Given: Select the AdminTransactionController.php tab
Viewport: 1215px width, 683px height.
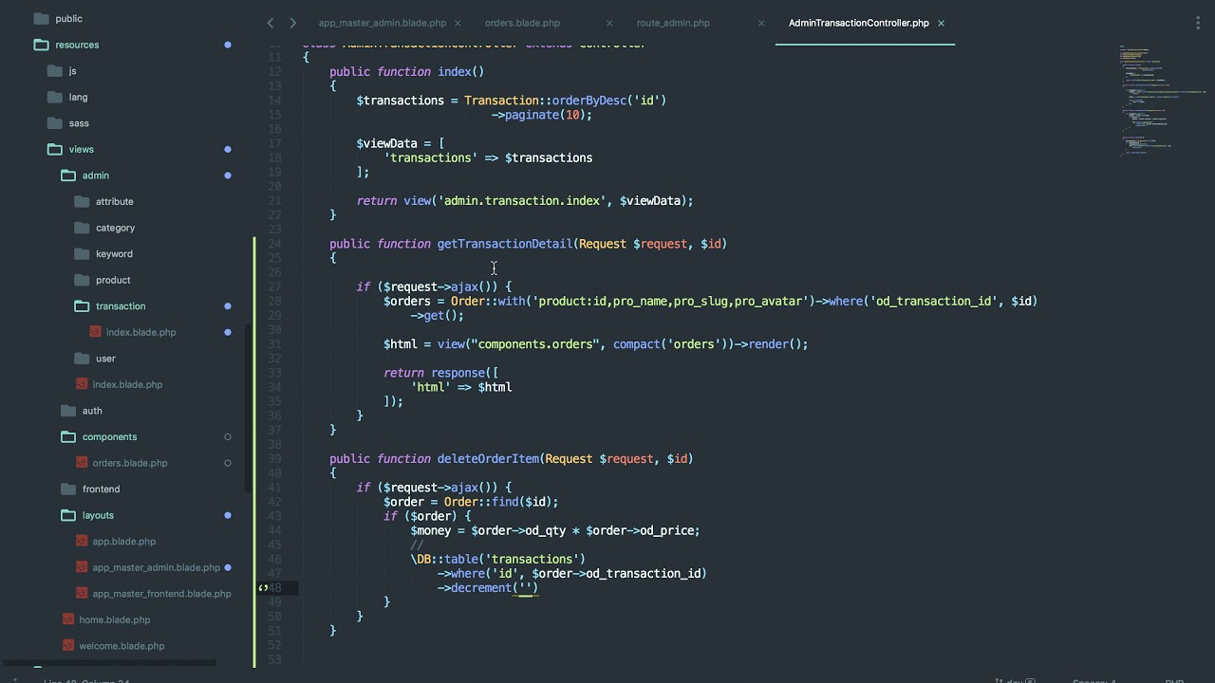Looking at the screenshot, I should click(859, 23).
